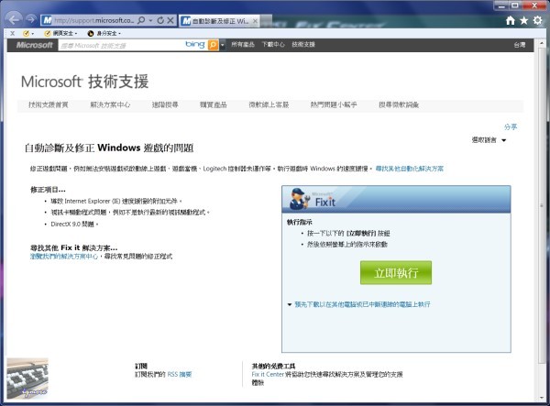Expand the dropdown beside the Bing search button

223,45
